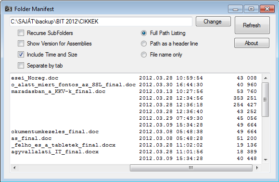Image resolution: width=279 pixels, height=182 pixels.
Task: Click the Change folder button
Action: (x=213, y=22)
